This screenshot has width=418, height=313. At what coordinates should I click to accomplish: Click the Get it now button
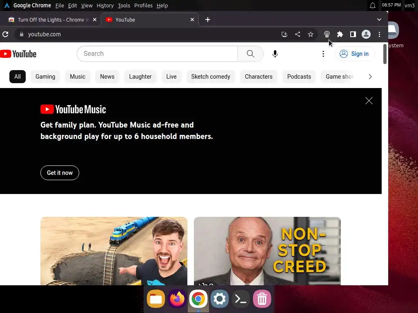[x=60, y=173]
